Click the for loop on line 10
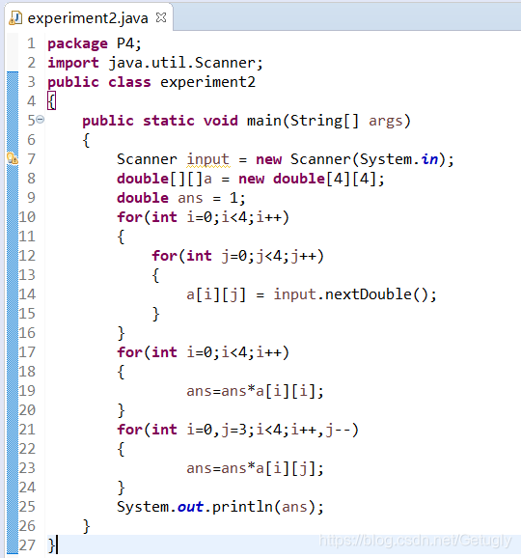This screenshot has height=558, width=521. point(204,217)
